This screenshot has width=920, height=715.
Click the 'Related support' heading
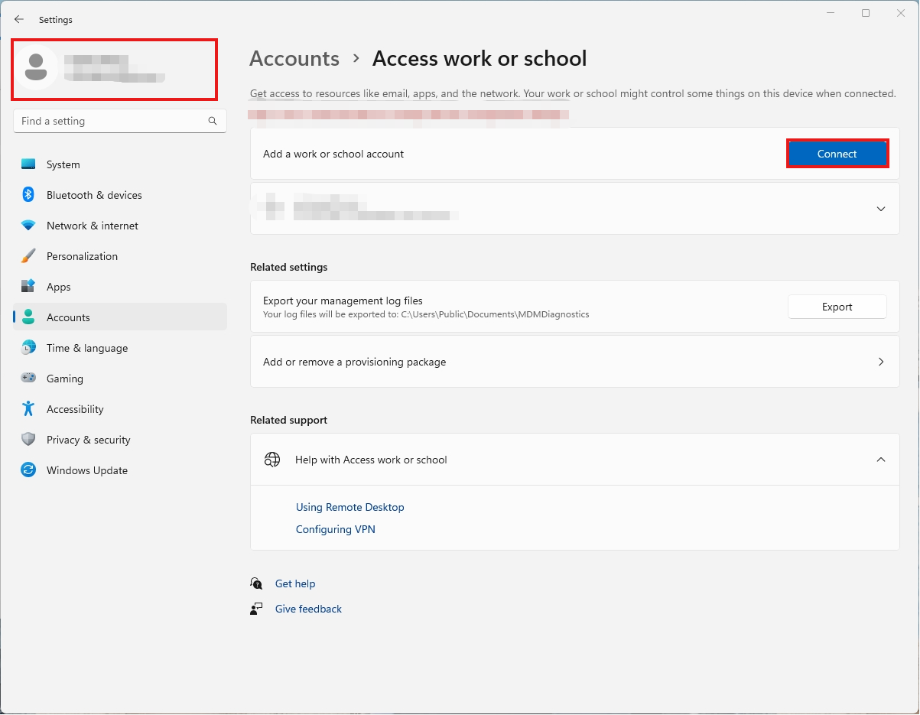[288, 420]
